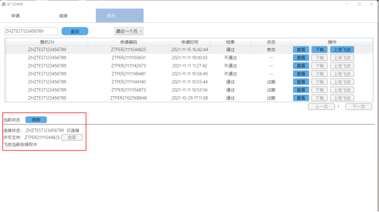Switch to the 连接 tab
The height and width of the screenshot is (212, 379).
(x=63, y=15)
